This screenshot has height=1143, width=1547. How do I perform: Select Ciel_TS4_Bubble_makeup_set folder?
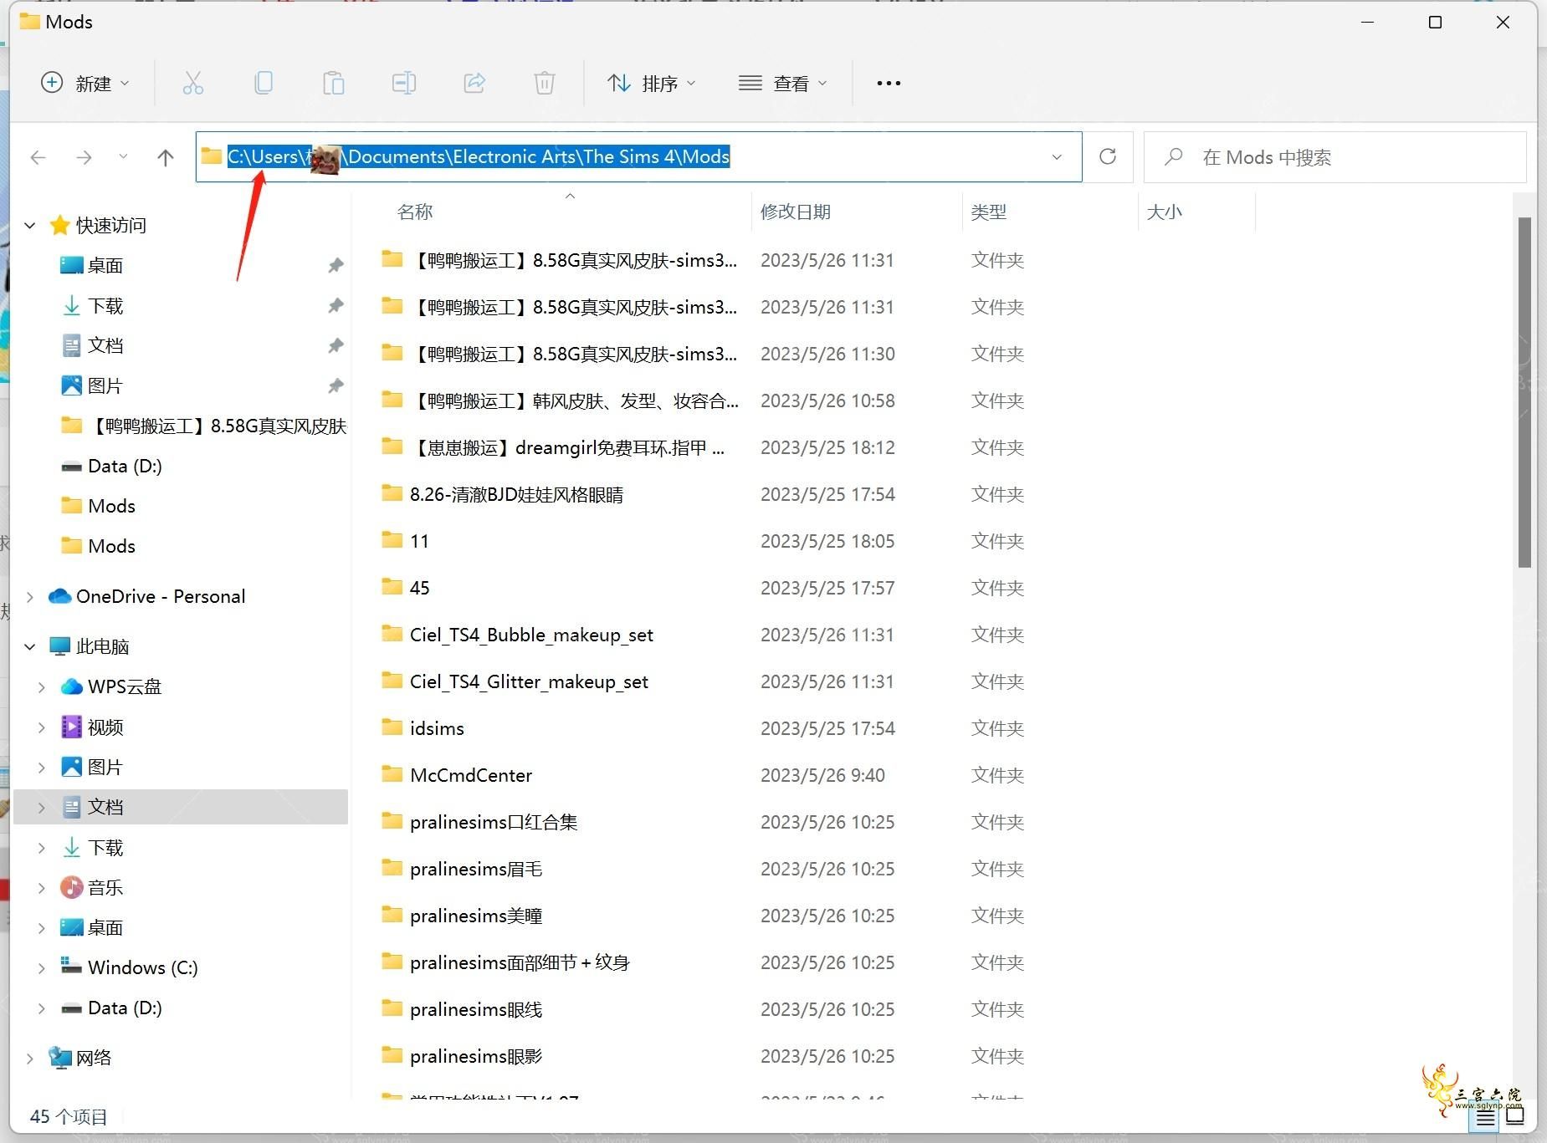(531, 635)
